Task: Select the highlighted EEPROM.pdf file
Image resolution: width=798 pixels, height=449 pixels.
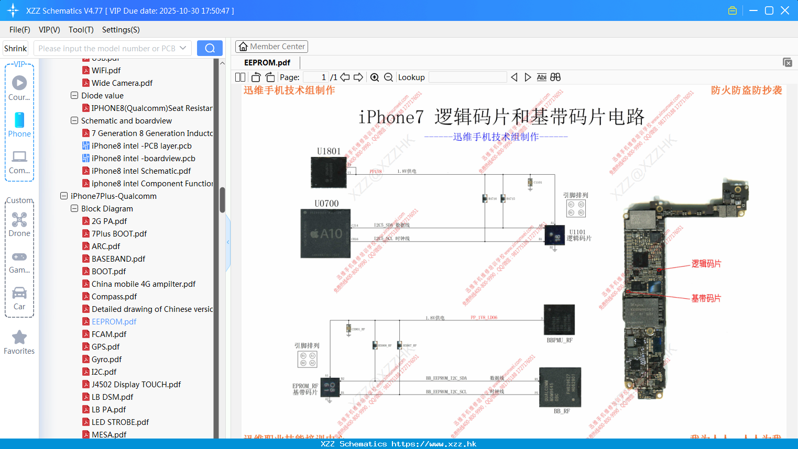Action: click(114, 321)
